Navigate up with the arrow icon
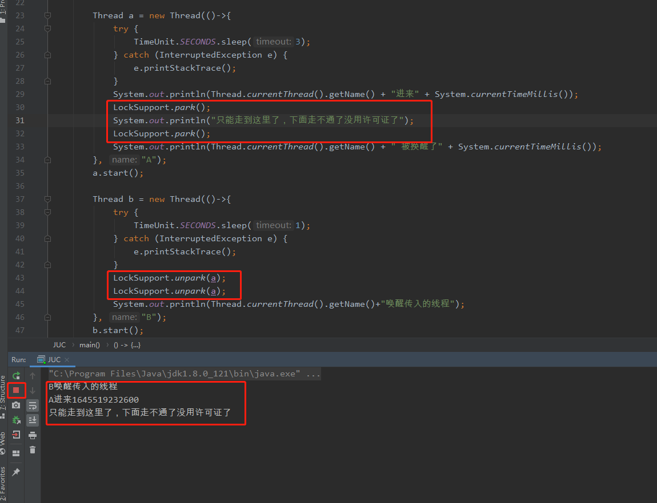657x503 pixels. [33, 375]
